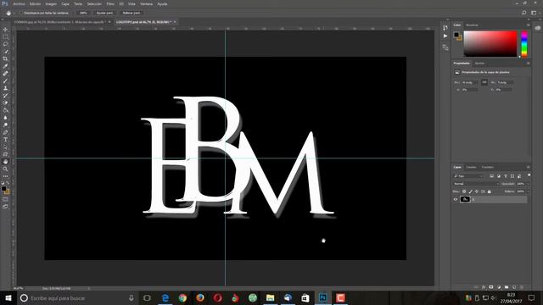Toggle adjustment layer filter
543x305 pixels.
point(499,176)
